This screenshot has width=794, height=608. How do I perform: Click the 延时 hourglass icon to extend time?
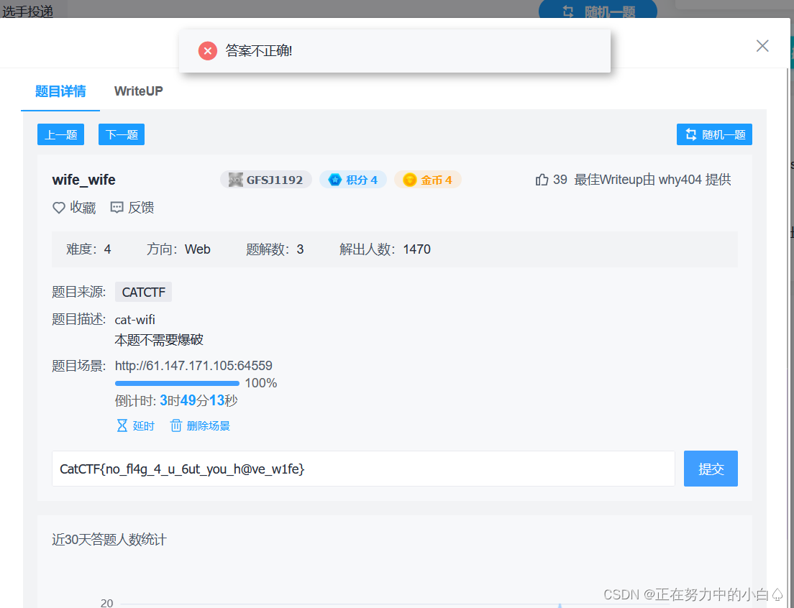pos(122,425)
